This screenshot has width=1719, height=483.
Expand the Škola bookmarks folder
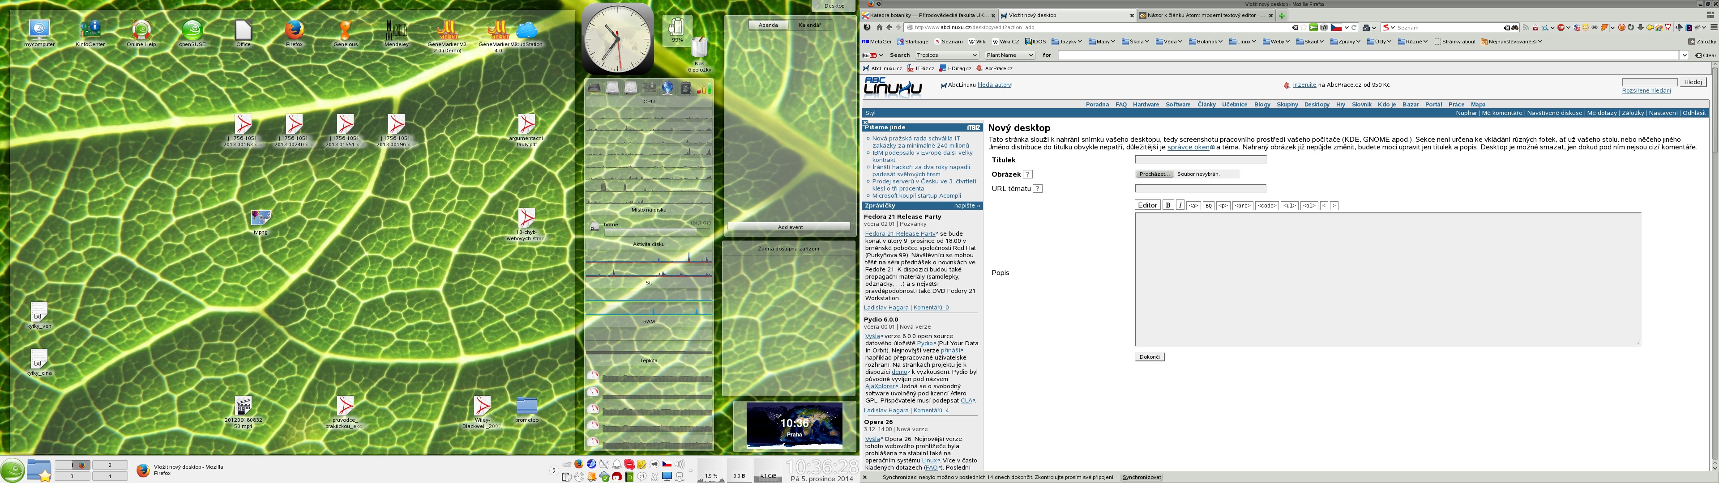[x=1136, y=41]
